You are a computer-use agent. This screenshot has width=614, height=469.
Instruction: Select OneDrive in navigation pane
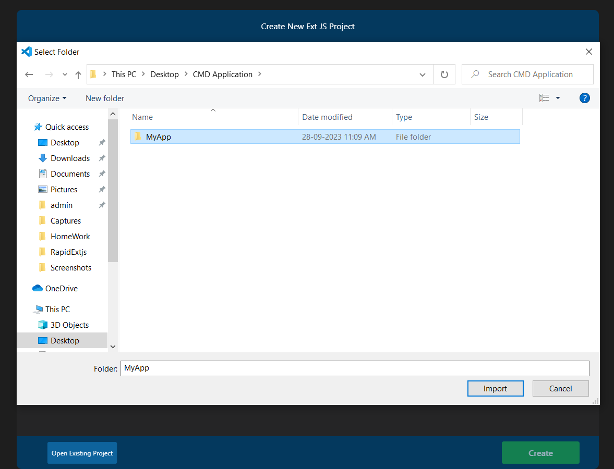[61, 289]
